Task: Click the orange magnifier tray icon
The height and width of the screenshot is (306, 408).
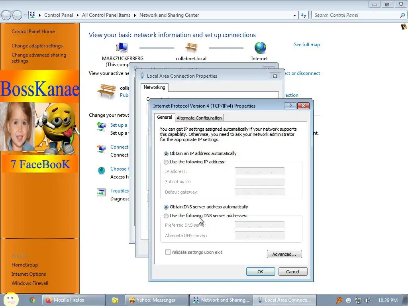Action: click(x=339, y=300)
